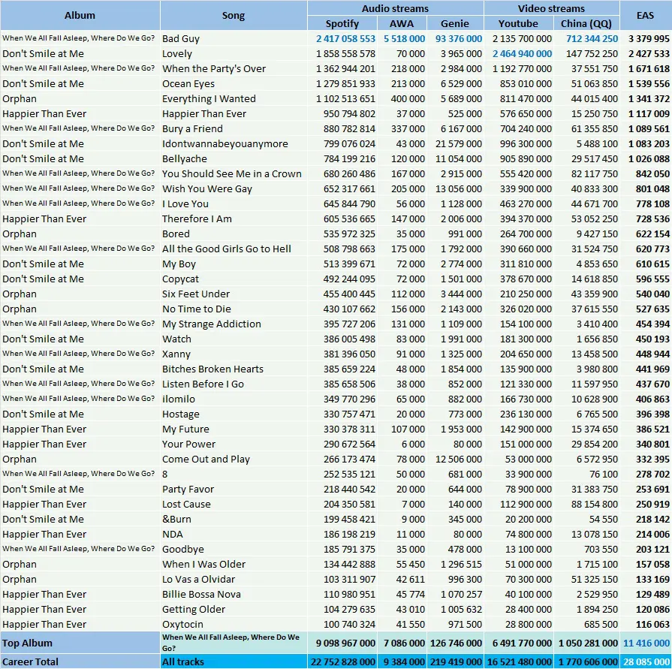Select the Bored song cell
The width and height of the screenshot is (672, 669).
pos(234,234)
